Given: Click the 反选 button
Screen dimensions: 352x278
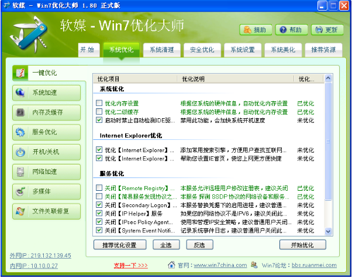Looking at the screenshot, I should coord(199,245).
